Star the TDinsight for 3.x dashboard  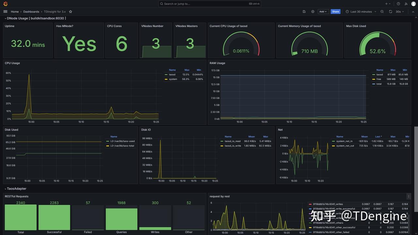(71, 11)
